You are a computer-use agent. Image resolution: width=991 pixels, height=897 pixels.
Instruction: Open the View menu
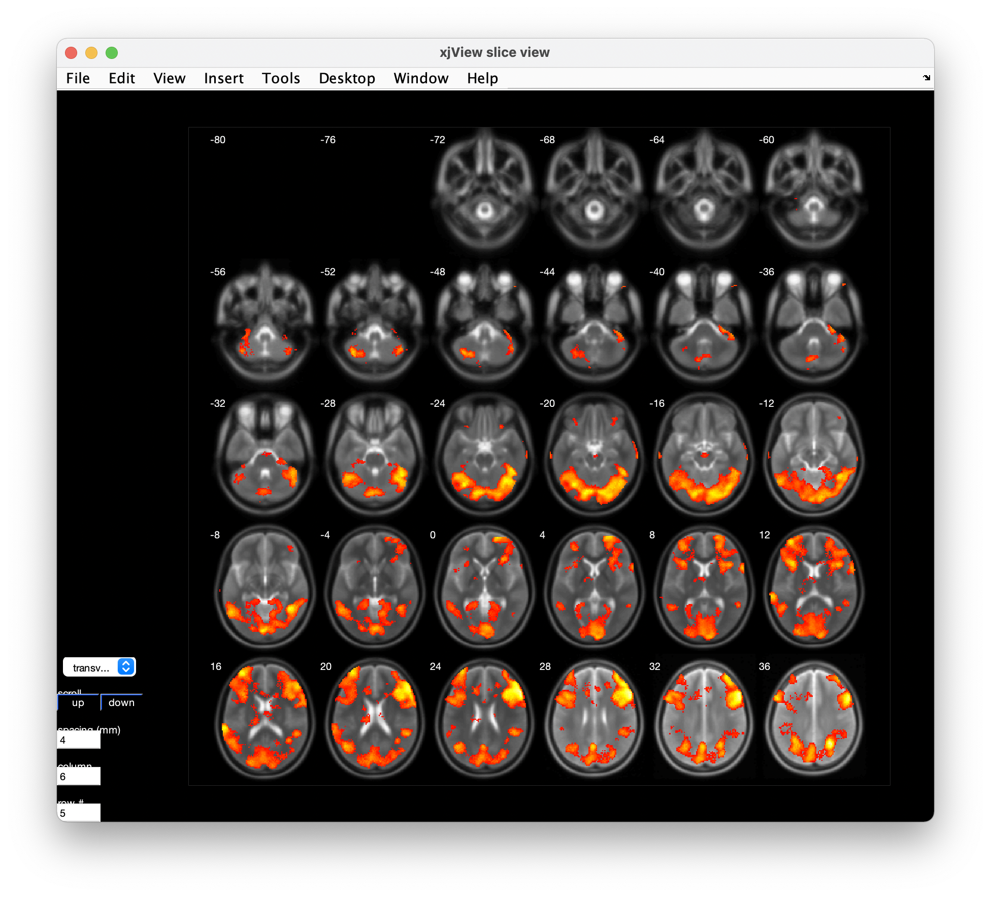pyautogui.click(x=169, y=78)
